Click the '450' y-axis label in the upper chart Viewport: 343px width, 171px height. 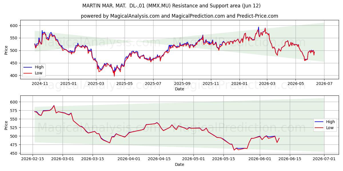coord(14,63)
